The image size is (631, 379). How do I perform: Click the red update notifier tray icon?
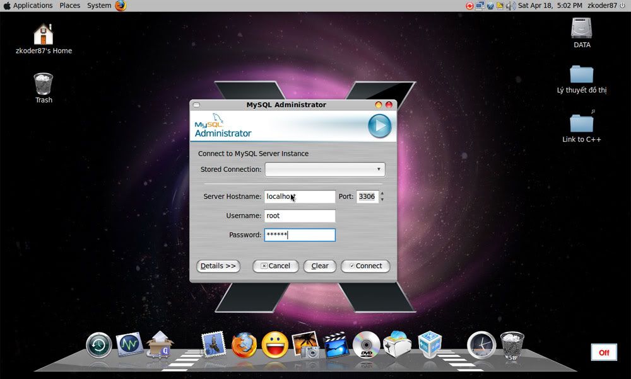point(469,6)
